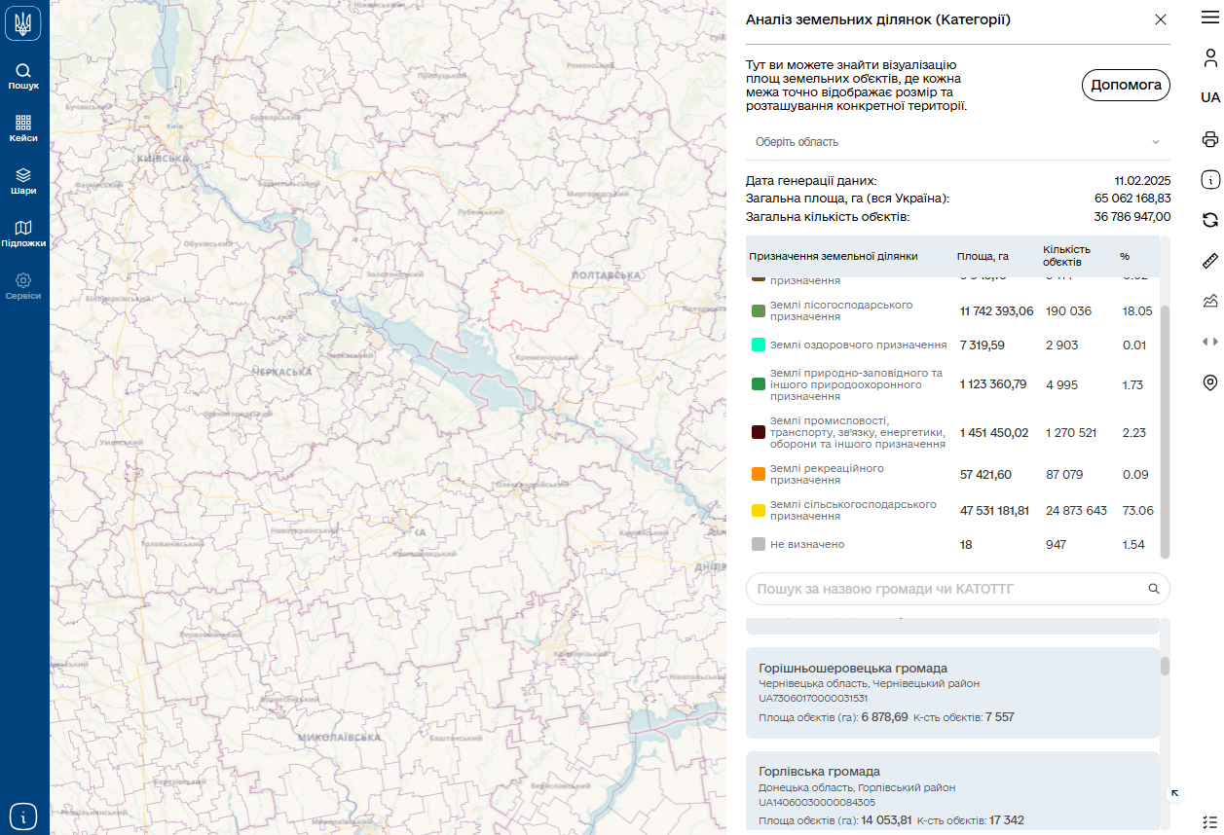Click the refresh arrows icon
This screenshot has width=1224, height=835.
[1210, 220]
